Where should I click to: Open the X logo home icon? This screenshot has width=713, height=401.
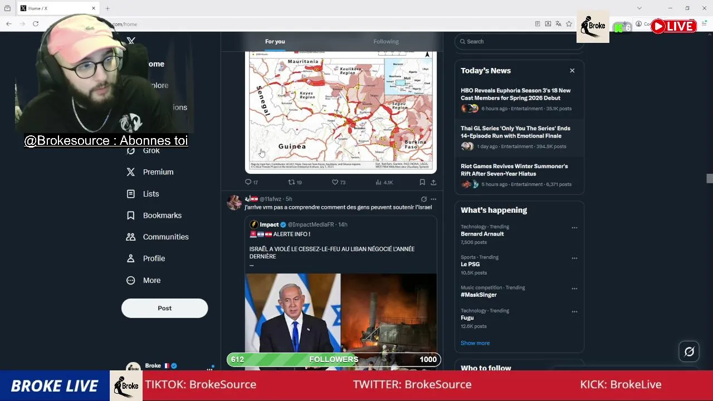pyautogui.click(x=131, y=41)
